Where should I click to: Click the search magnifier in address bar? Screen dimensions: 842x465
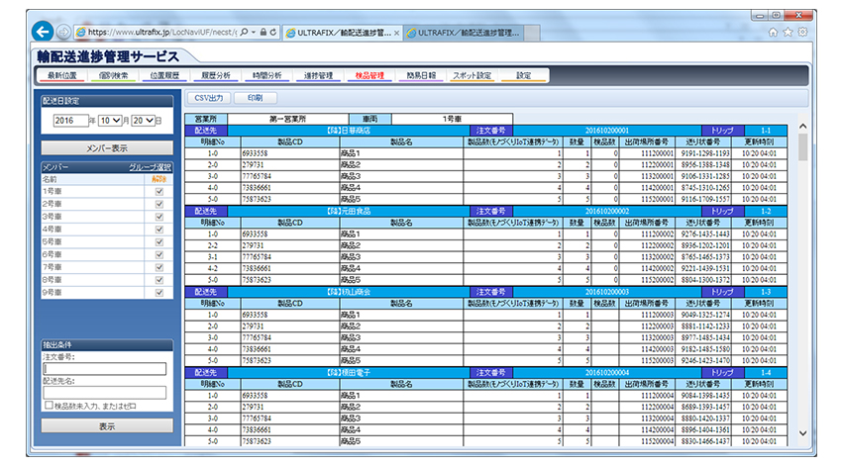[244, 32]
